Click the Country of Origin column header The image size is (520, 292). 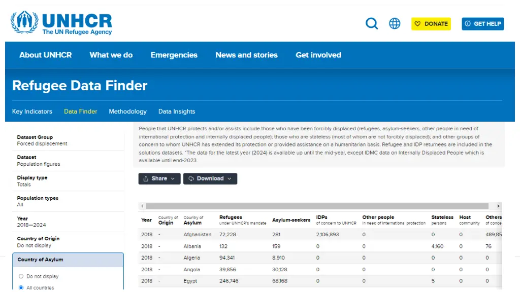[x=168, y=220]
